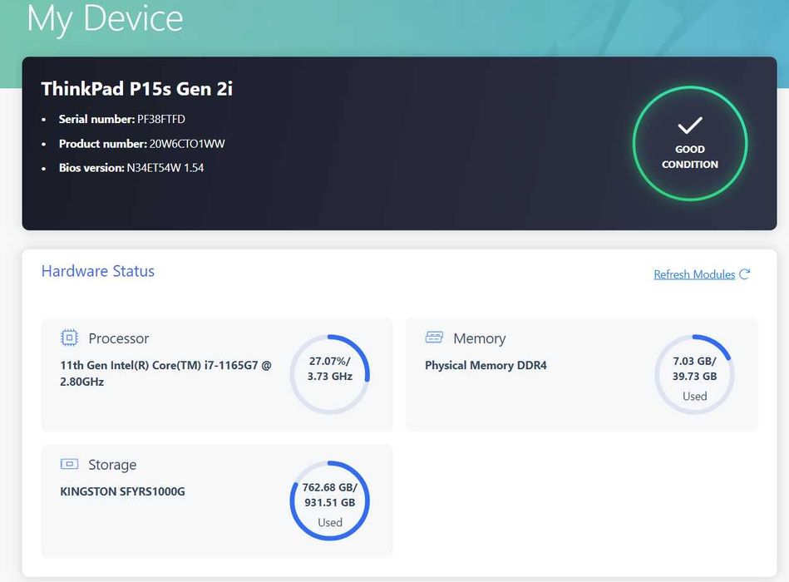This screenshot has height=582, width=789.
Task: Click the Storage drive icon
Action: coord(70,464)
